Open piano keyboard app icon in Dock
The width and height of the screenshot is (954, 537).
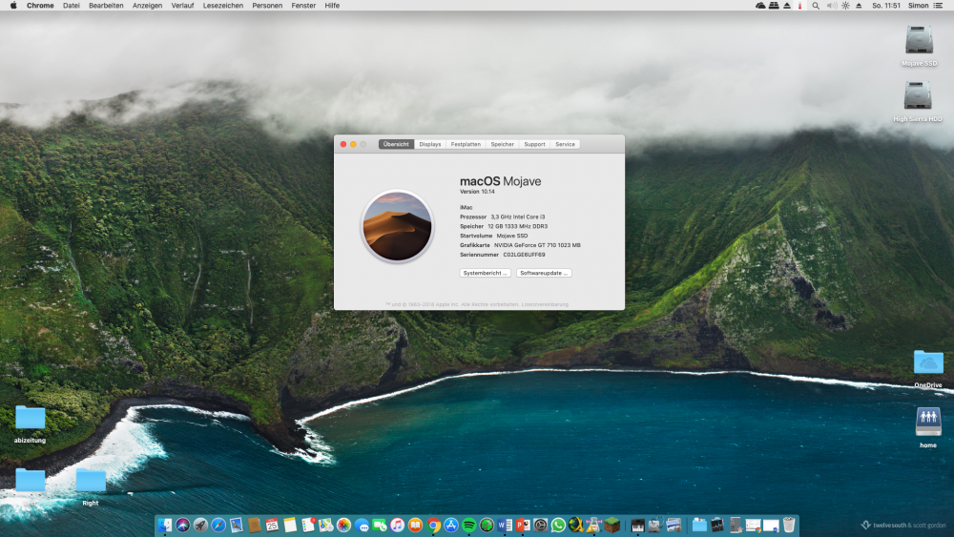(x=637, y=525)
